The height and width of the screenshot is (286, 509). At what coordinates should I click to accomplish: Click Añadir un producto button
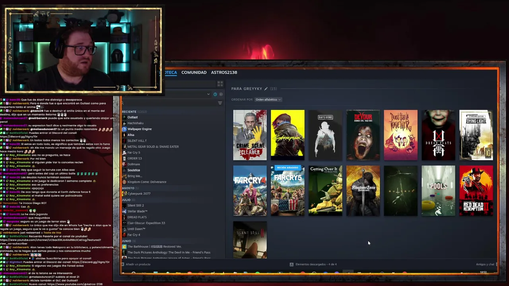(x=136, y=264)
